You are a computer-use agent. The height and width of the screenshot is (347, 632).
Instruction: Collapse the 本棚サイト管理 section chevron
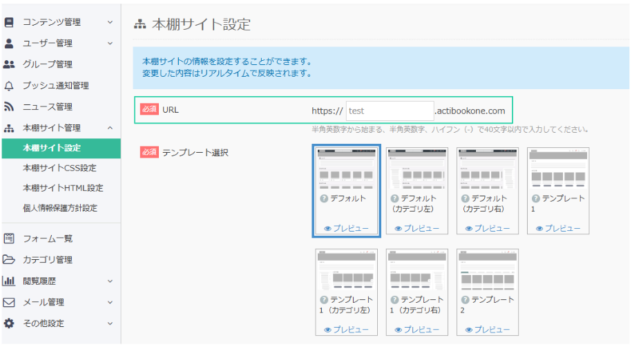110,128
